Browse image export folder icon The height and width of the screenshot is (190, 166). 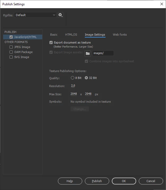pos(88,53)
